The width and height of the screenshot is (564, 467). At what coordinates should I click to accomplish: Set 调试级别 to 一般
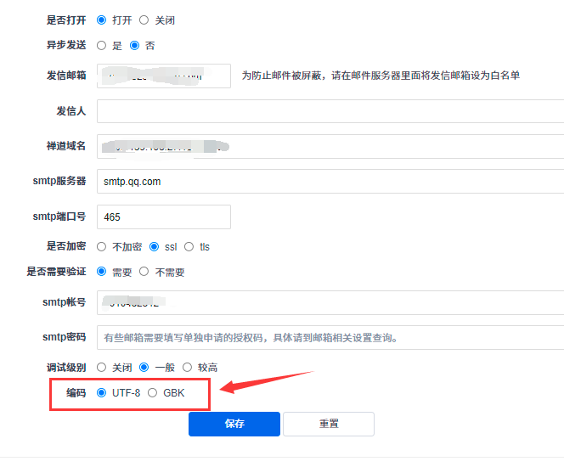click(144, 368)
